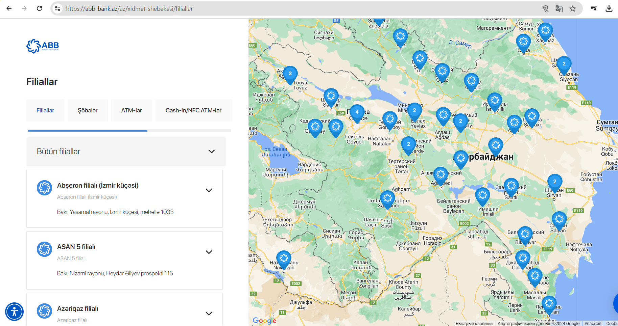This screenshot has height=326, width=618.
Task: Translate this page with Google Translate icon
Action: [x=559, y=8]
